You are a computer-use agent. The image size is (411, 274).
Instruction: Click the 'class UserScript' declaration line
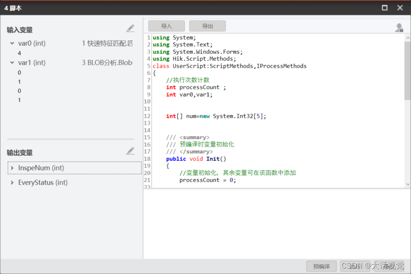[230, 66]
